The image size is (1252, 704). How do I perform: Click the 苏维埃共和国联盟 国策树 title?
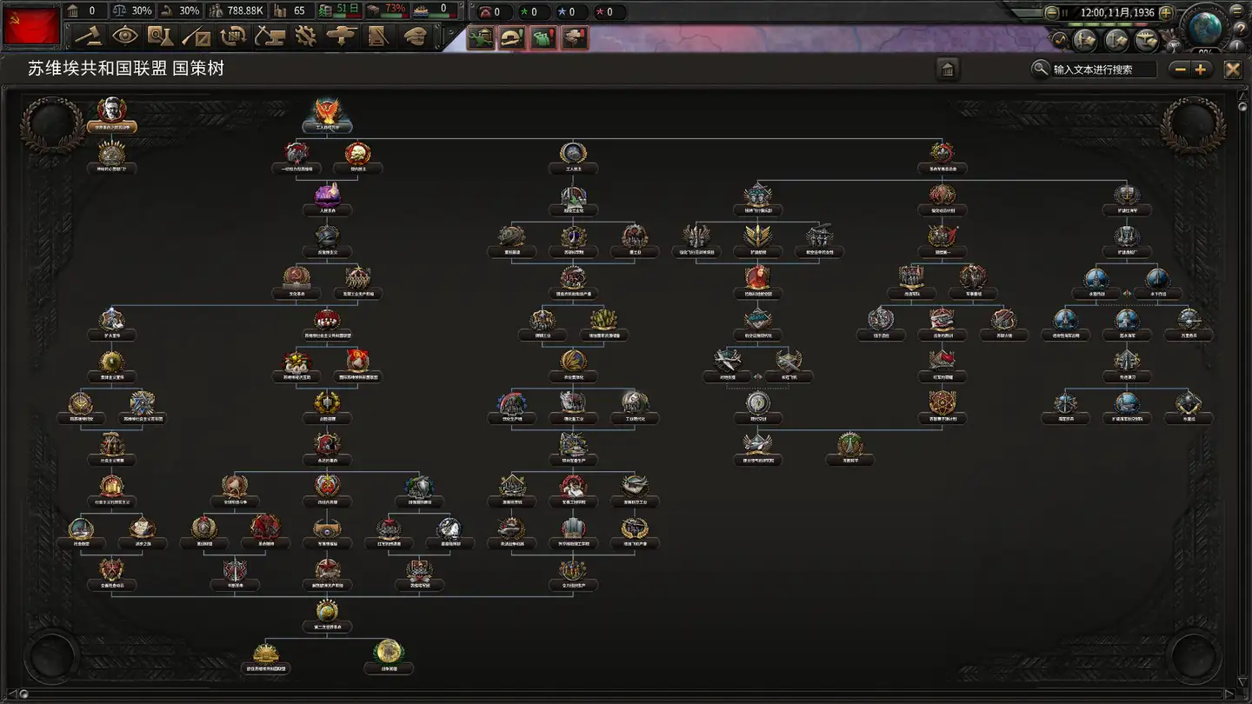[x=126, y=69]
